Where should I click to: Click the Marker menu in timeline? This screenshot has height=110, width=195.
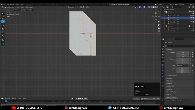pyautogui.click(x=24, y=99)
